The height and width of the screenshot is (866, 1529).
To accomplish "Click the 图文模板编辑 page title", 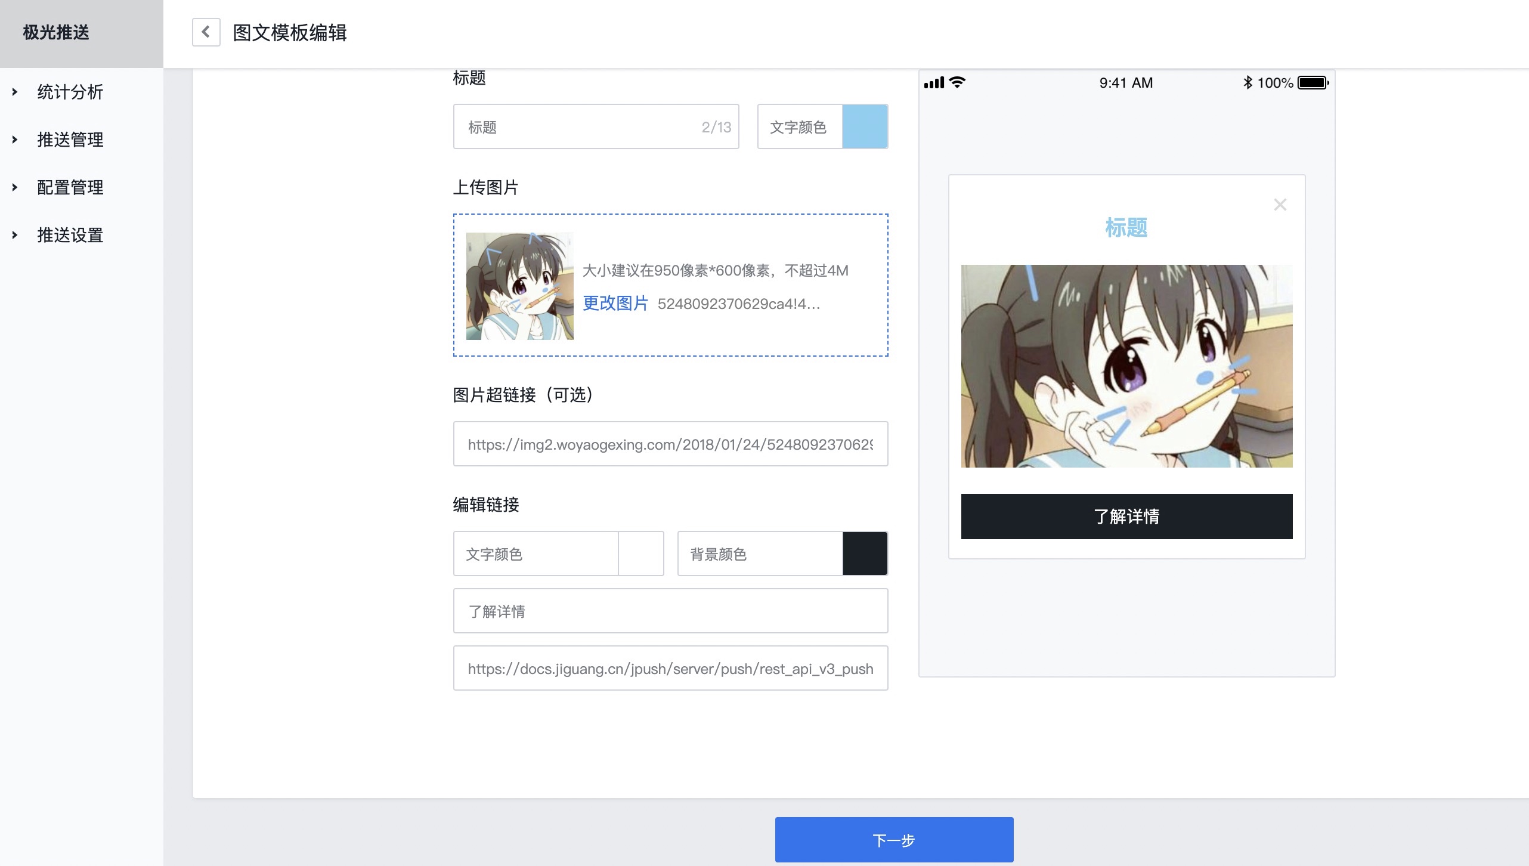I will [x=290, y=32].
